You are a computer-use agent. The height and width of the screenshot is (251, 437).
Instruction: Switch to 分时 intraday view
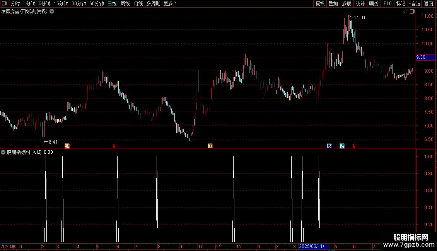coord(15,3)
